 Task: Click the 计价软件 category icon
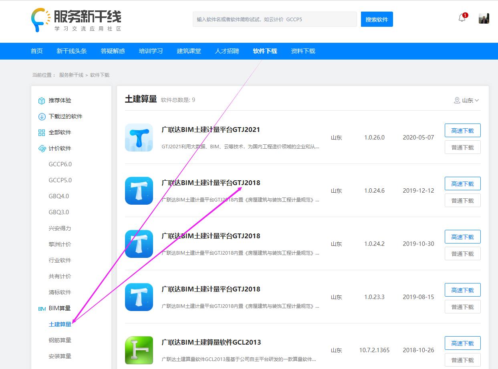pyautogui.click(x=42, y=149)
